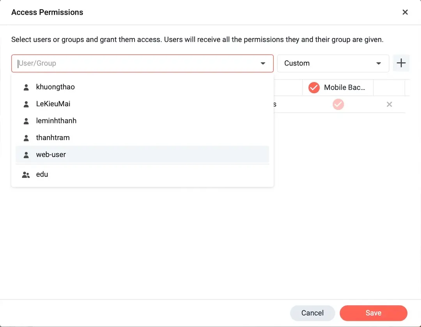Click the person icon next to thanhtram

pyautogui.click(x=26, y=138)
